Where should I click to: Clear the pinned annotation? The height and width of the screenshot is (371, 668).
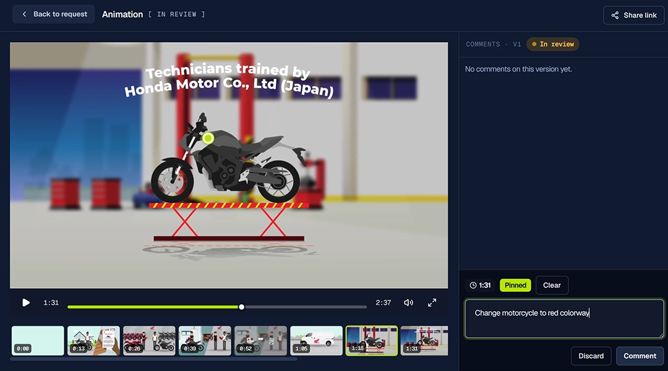[x=552, y=286]
